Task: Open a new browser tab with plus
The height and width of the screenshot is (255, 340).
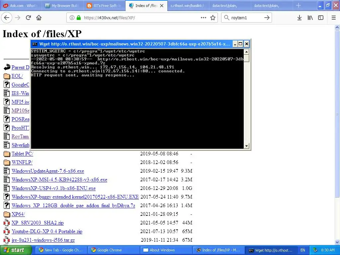Action: point(298,5)
